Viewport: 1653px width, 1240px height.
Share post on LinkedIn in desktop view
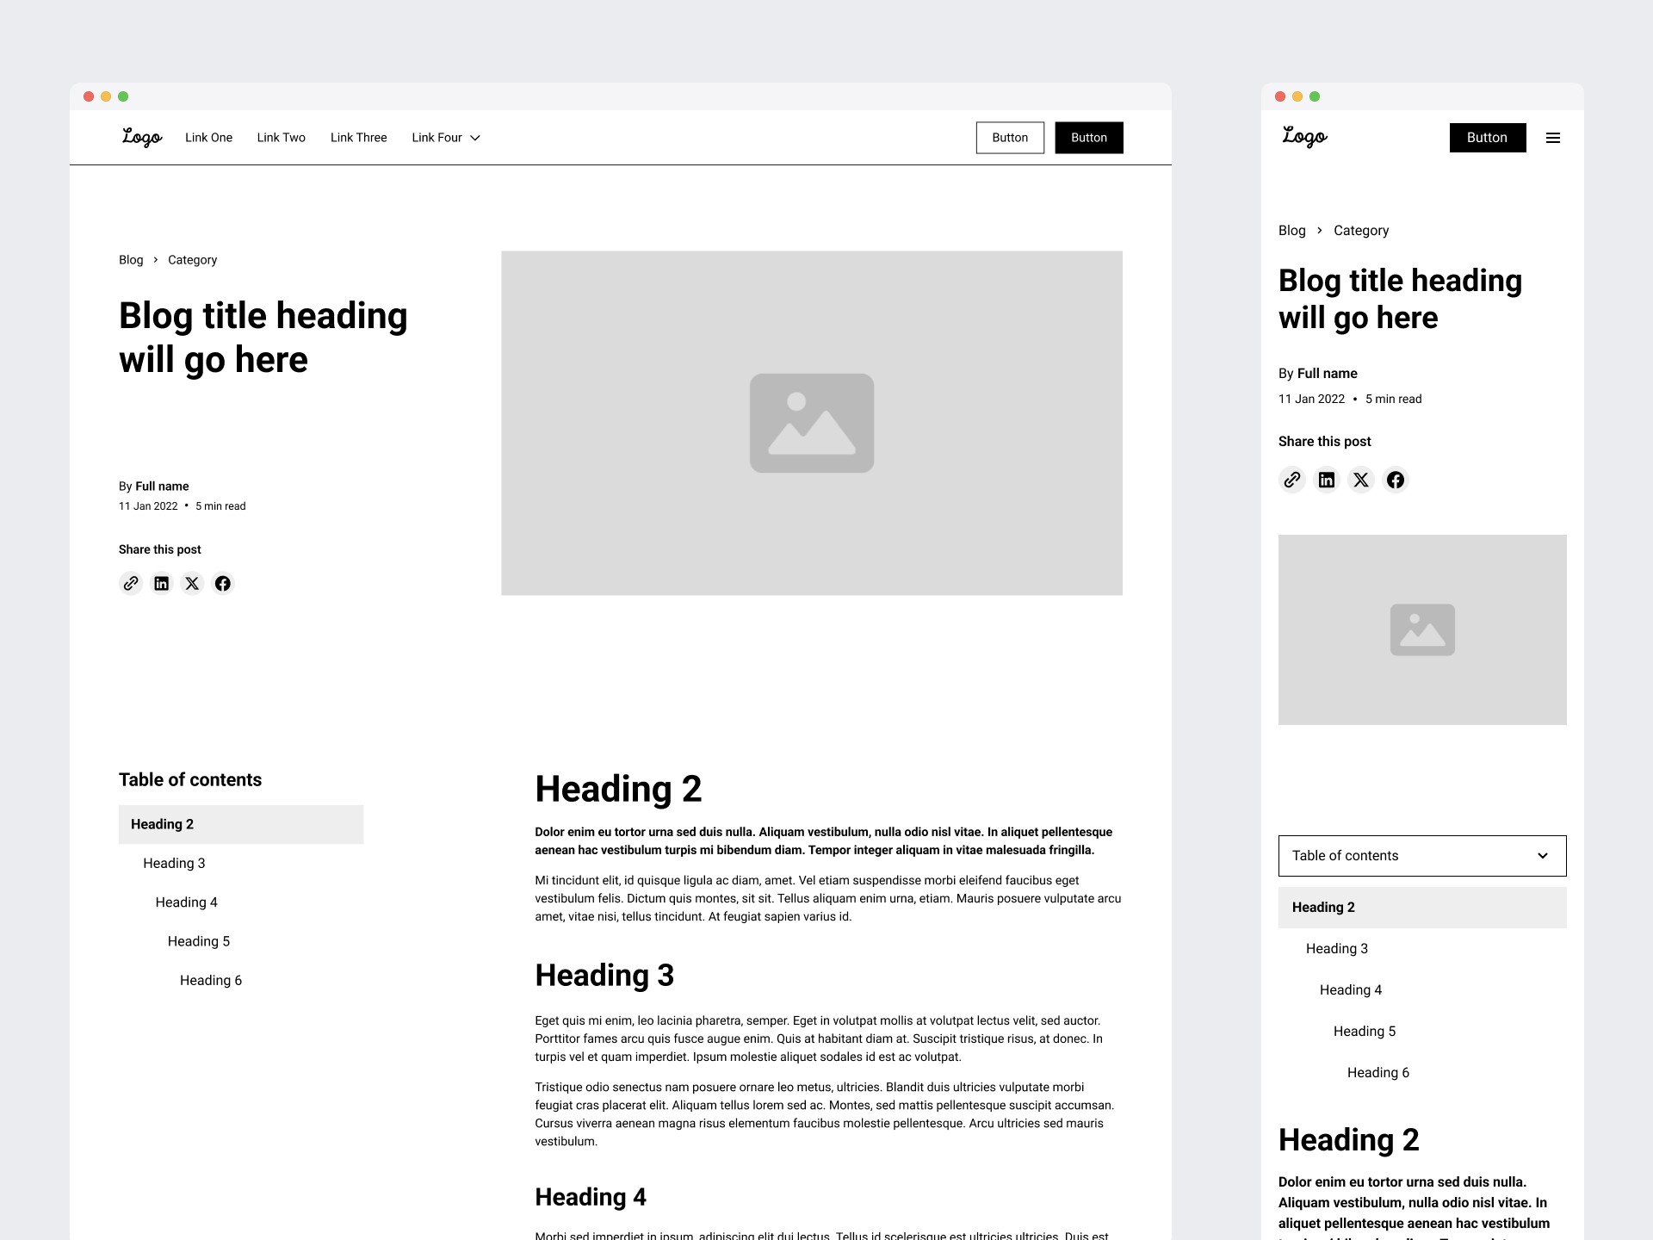tap(161, 584)
